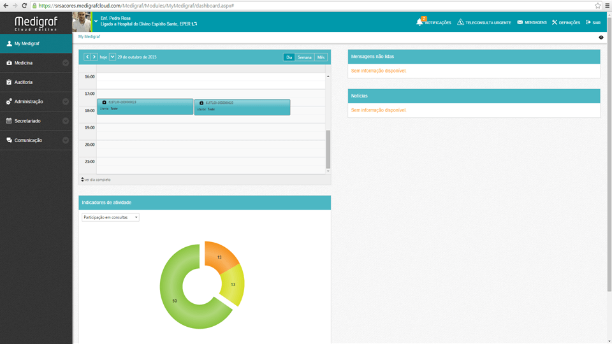Open the Participação em consultas dropdown
The height and width of the screenshot is (344, 612).
click(110, 217)
